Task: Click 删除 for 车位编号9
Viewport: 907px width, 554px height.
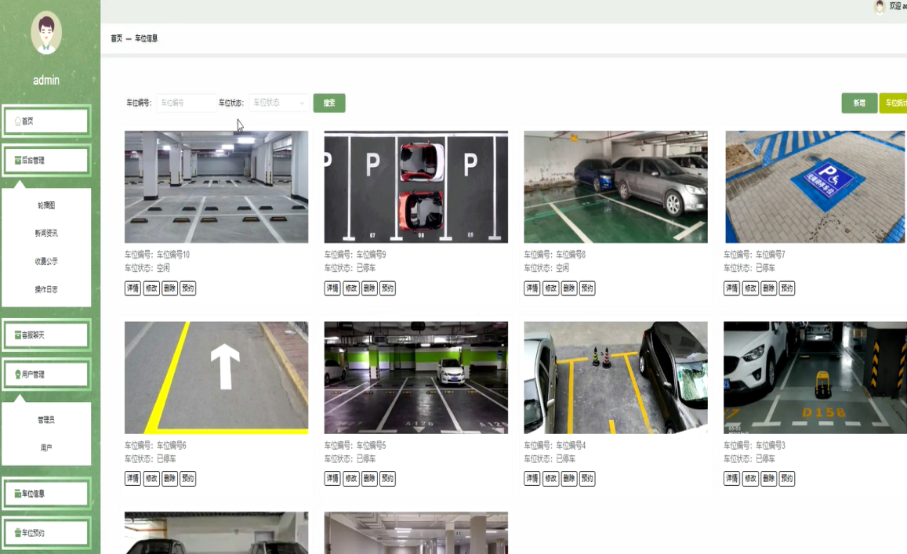Action: [x=369, y=288]
